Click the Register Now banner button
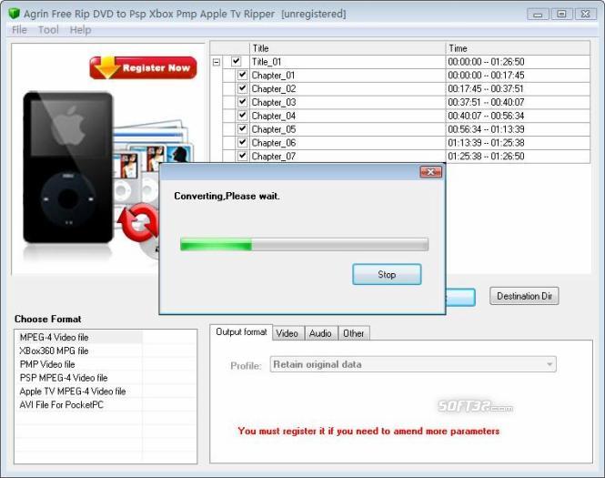The width and height of the screenshot is (605, 478). (143, 67)
